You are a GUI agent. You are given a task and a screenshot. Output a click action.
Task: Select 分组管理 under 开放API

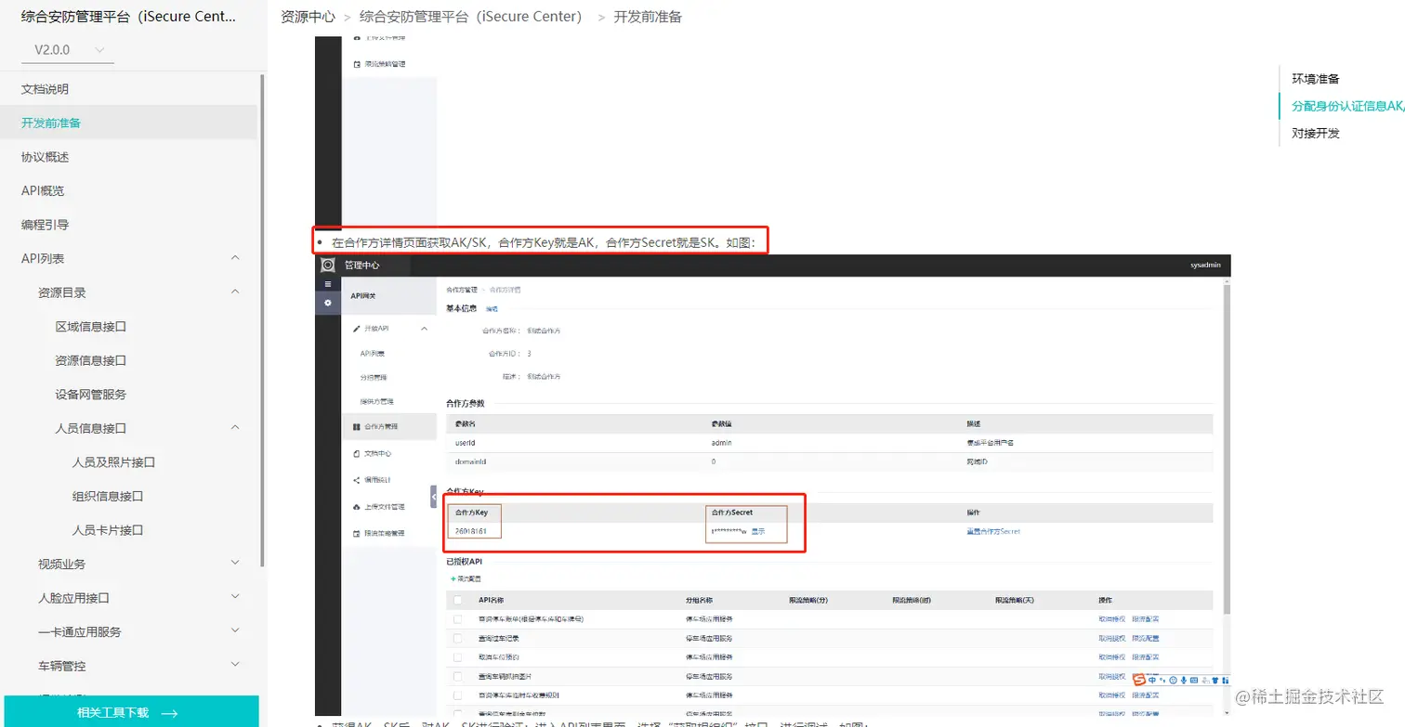pyautogui.click(x=374, y=378)
